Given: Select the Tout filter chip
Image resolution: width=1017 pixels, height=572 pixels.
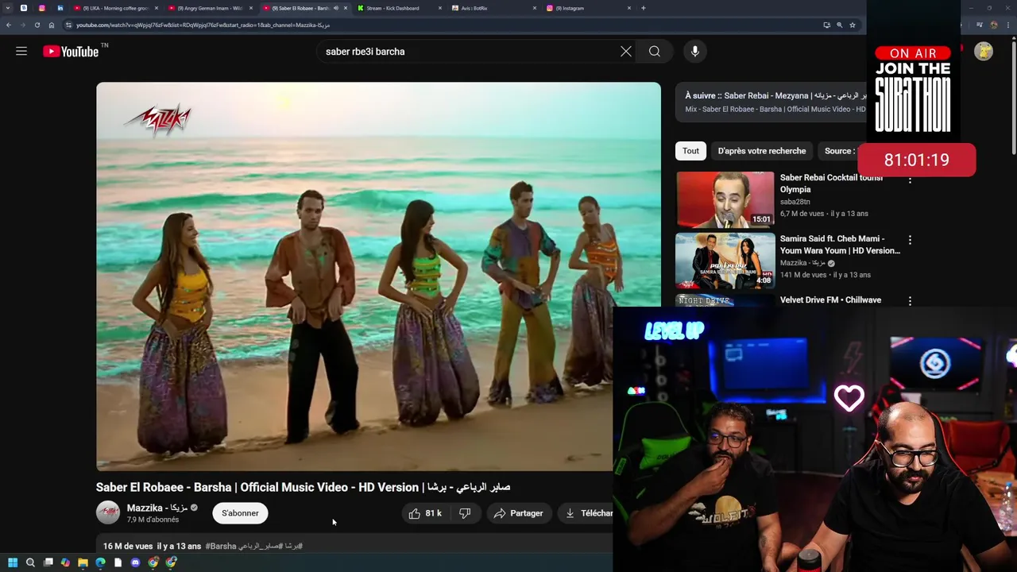Looking at the screenshot, I should point(690,151).
